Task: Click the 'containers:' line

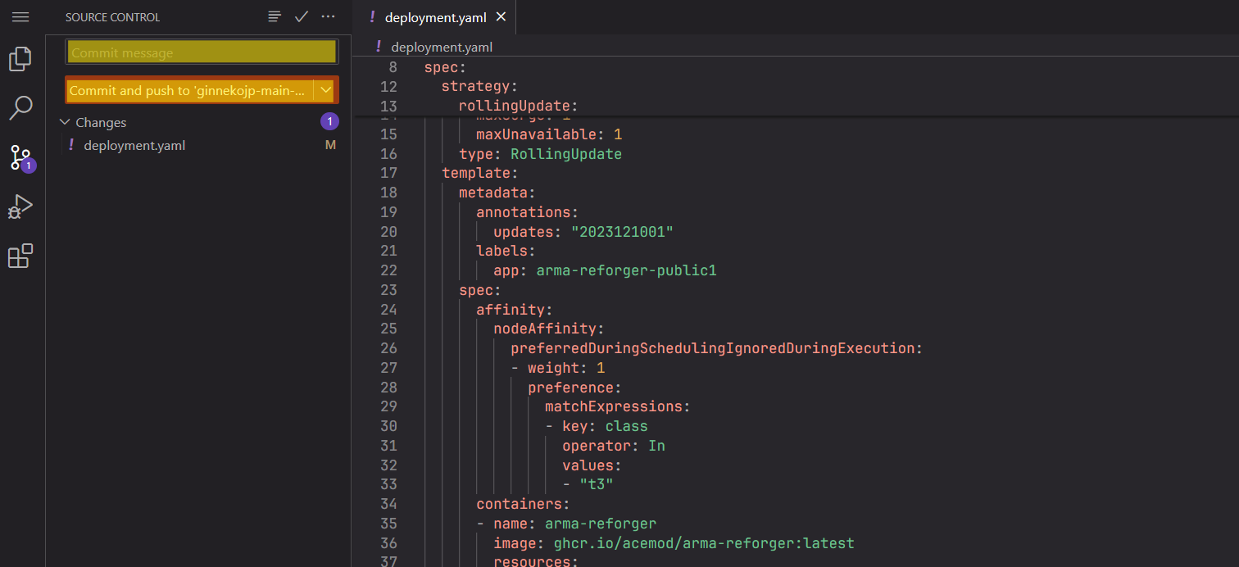Action: [x=523, y=504]
